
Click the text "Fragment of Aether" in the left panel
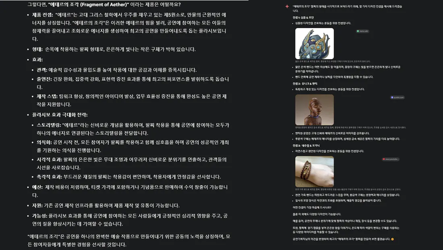(x=104, y=4)
